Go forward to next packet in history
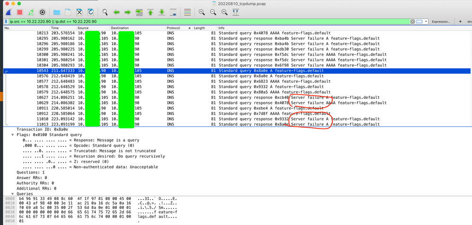The width and height of the screenshot is (472, 225). 128,12
